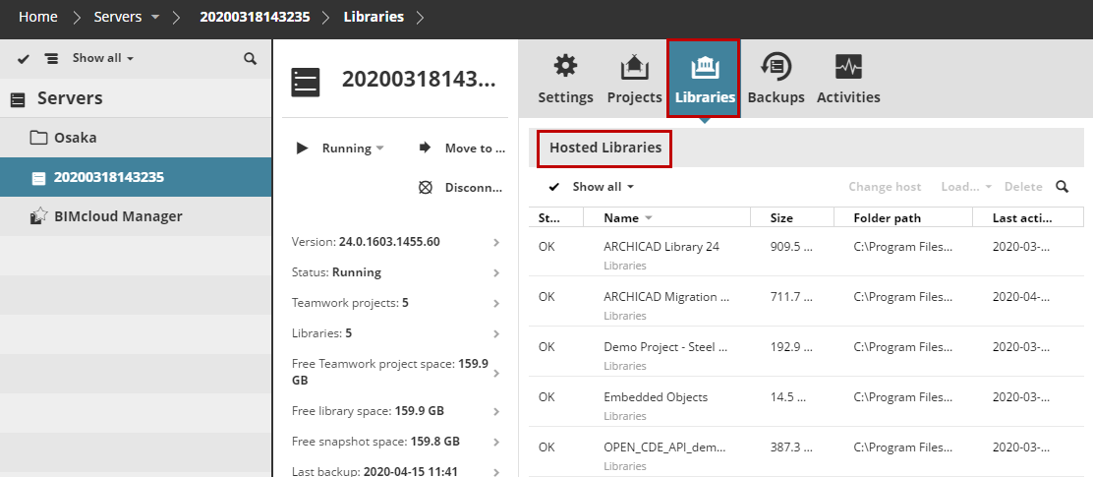The image size is (1093, 477).
Task: Click the 909.5 size value
Action: pos(791,247)
